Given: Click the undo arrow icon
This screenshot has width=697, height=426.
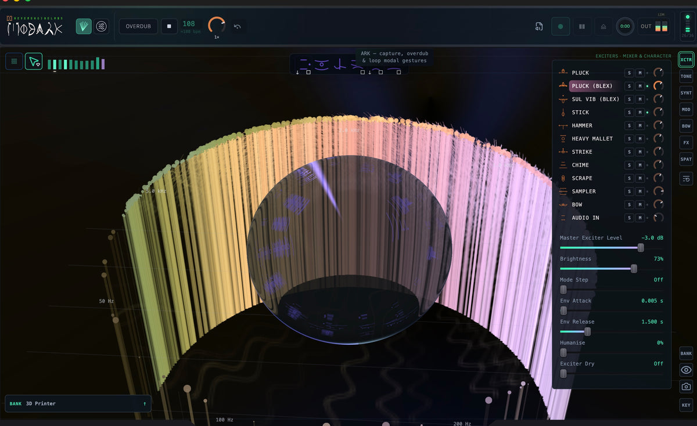Looking at the screenshot, I should click(x=238, y=26).
